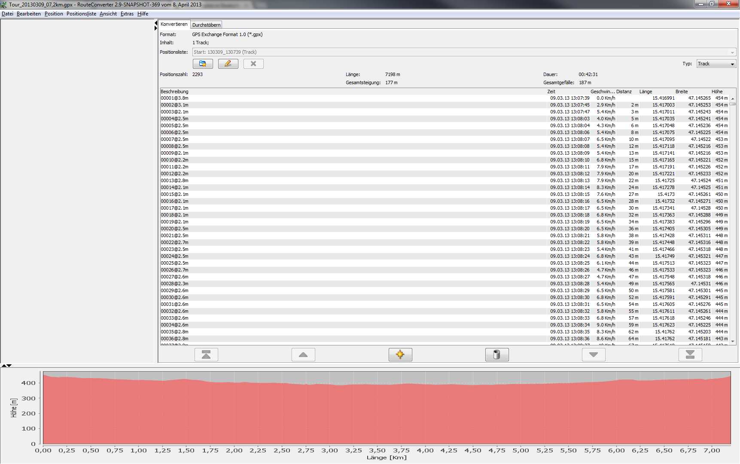Click the X delete position list button
Image resolution: width=740 pixels, height=464 pixels.
click(253, 64)
